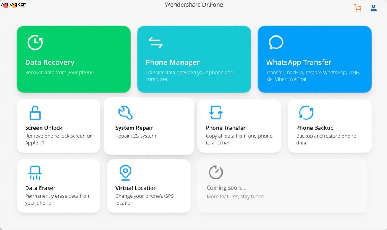Open the WhatsApp Transfer title

299,62
